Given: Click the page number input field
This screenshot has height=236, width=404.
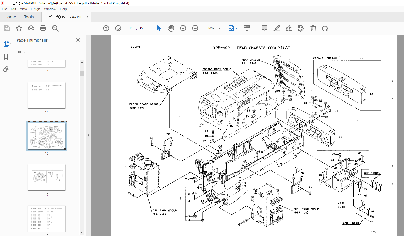Looking at the screenshot, I should point(131,28).
